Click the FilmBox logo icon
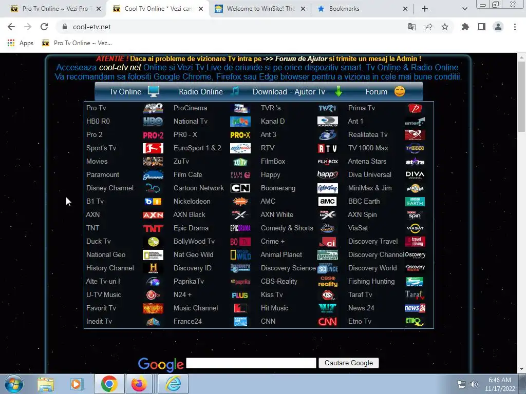This screenshot has width=526, height=394. pos(327,162)
